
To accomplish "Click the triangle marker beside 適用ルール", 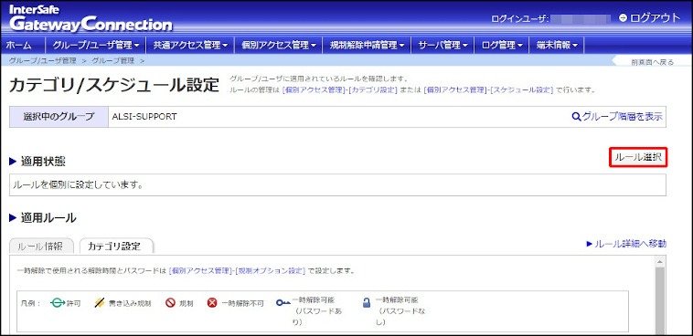I will point(13,217).
